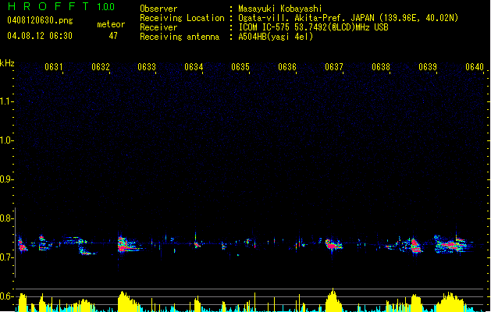Click the A504HB(yagi 4el) antenna text
This screenshot has height=312, width=491.
[276, 37]
